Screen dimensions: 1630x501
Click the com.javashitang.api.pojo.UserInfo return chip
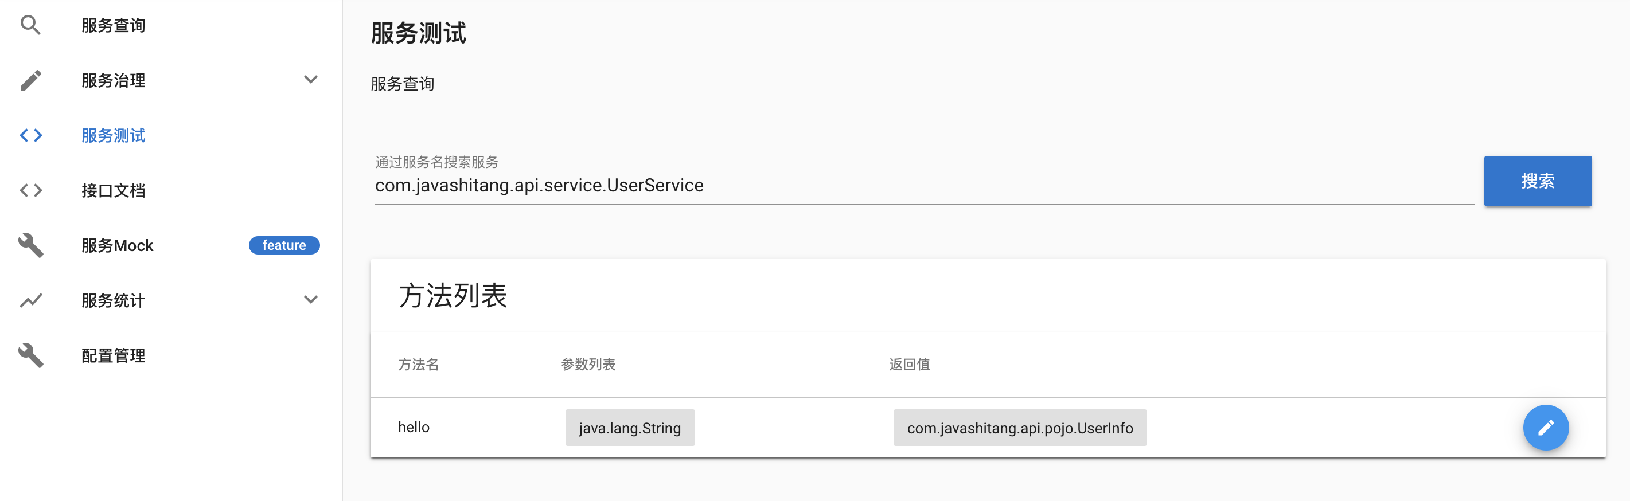point(1019,428)
